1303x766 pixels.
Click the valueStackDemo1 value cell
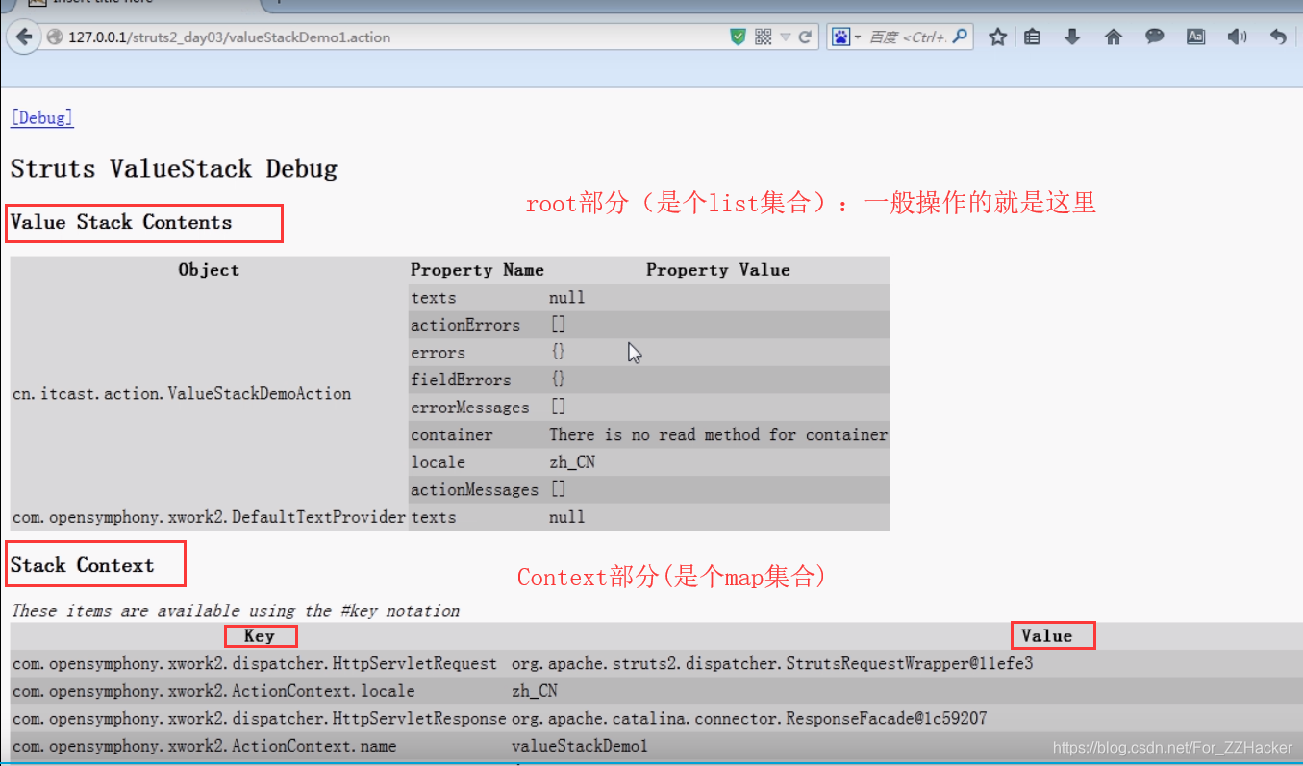(580, 746)
